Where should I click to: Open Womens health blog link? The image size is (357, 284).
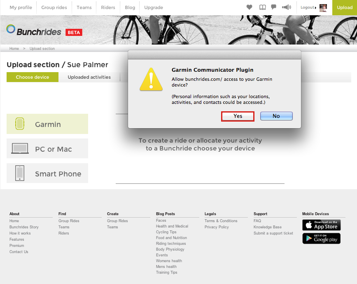point(169,261)
